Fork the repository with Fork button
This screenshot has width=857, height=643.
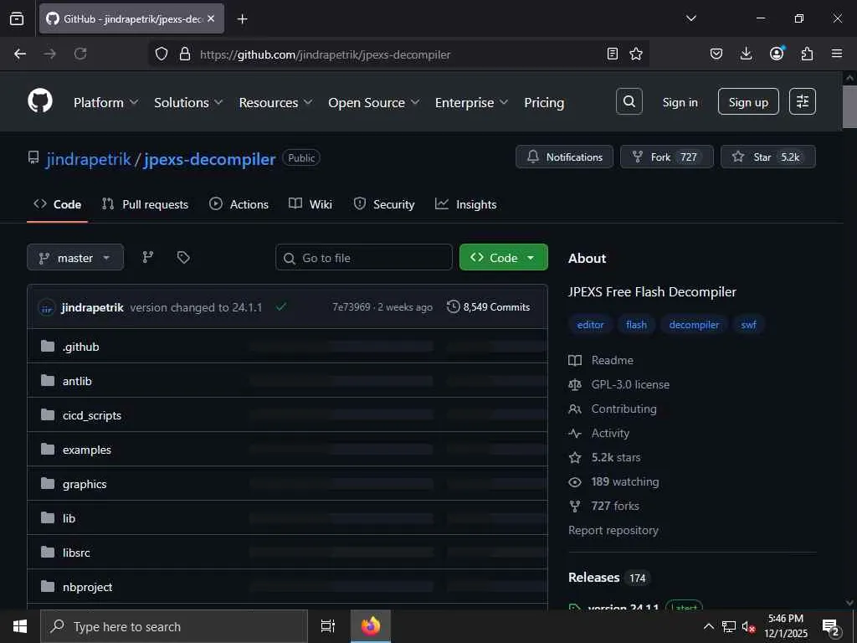[667, 157]
